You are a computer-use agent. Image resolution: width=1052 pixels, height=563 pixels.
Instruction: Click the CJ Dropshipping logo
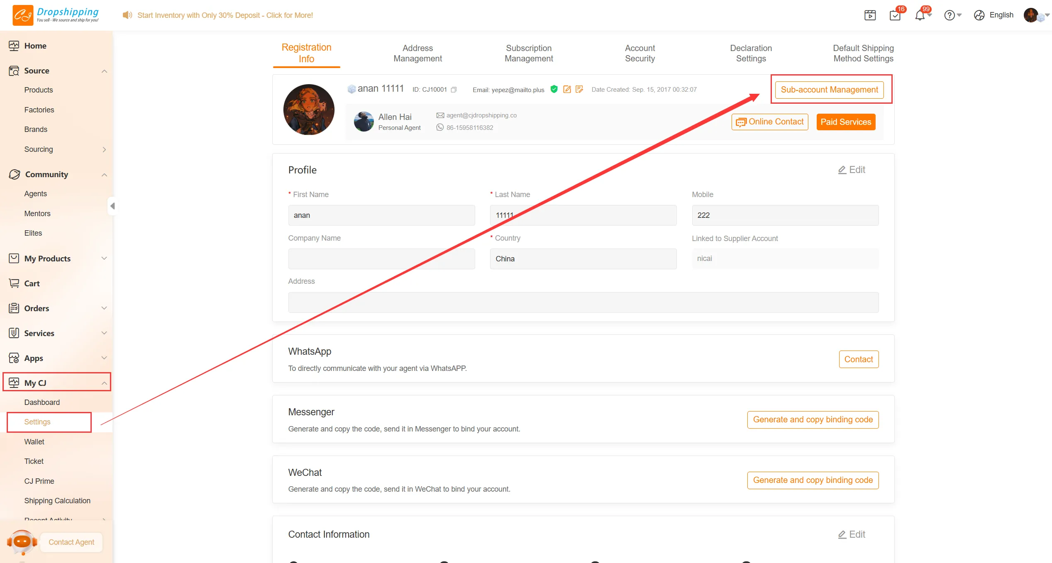point(56,15)
